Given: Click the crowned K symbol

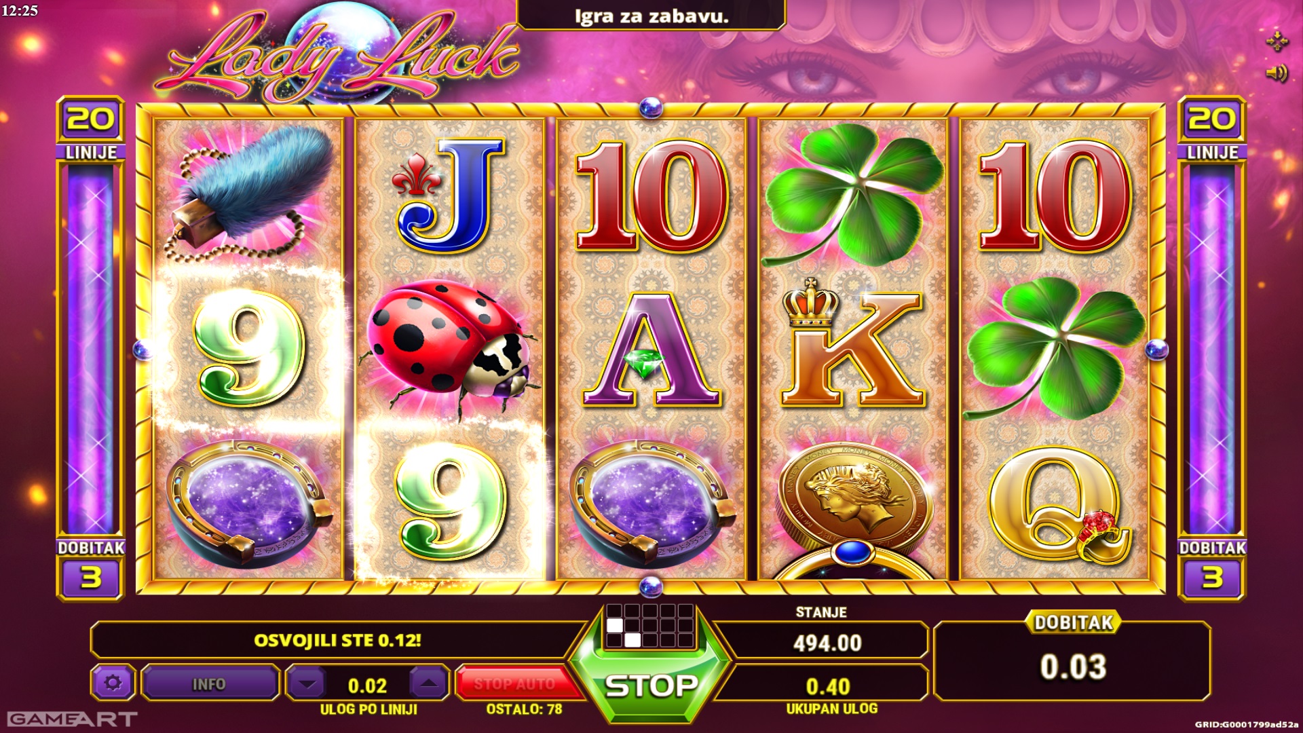Looking at the screenshot, I should click(x=852, y=345).
